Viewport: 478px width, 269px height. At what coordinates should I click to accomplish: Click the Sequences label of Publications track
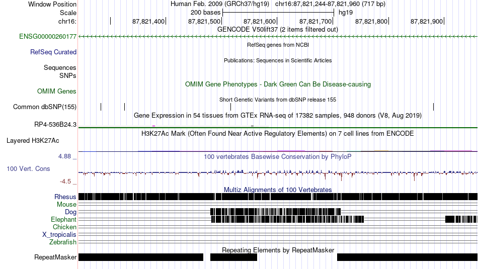(60, 68)
